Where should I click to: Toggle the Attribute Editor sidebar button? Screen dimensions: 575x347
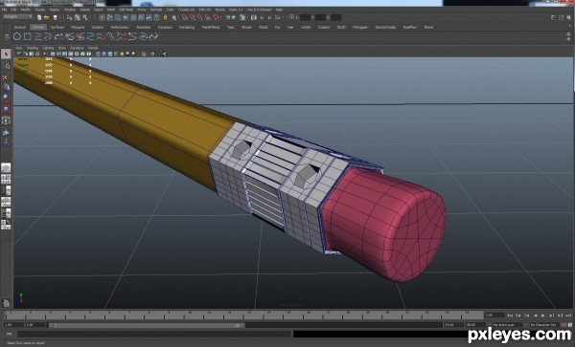553,17
